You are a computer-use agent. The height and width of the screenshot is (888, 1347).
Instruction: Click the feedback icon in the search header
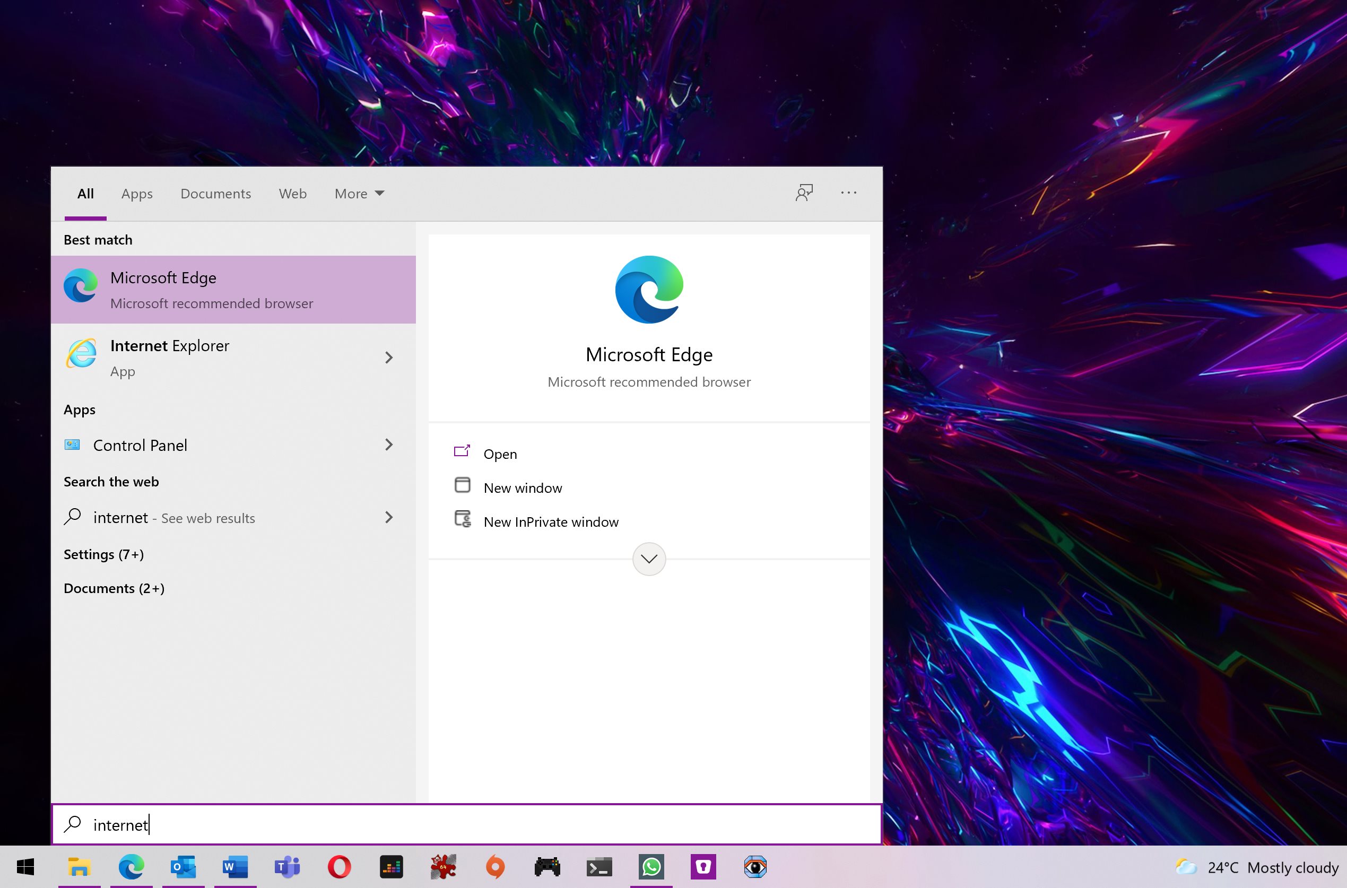[x=804, y=193]
